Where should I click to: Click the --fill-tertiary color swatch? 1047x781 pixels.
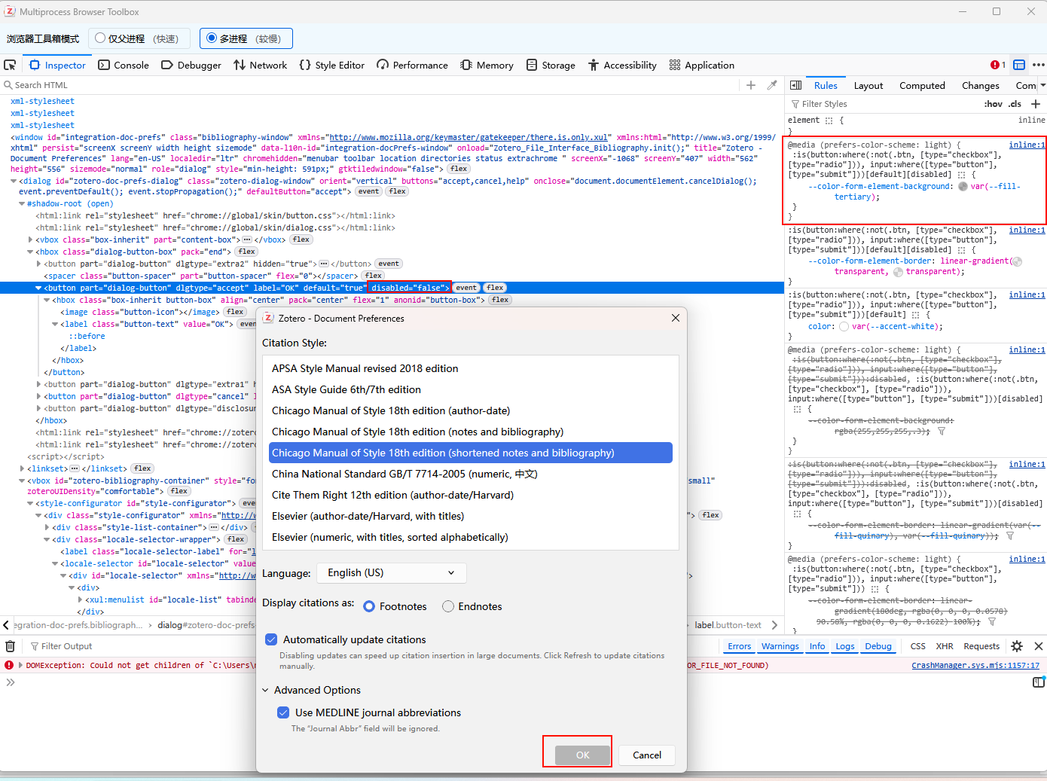pyautogui.click(x=963, y=187)
